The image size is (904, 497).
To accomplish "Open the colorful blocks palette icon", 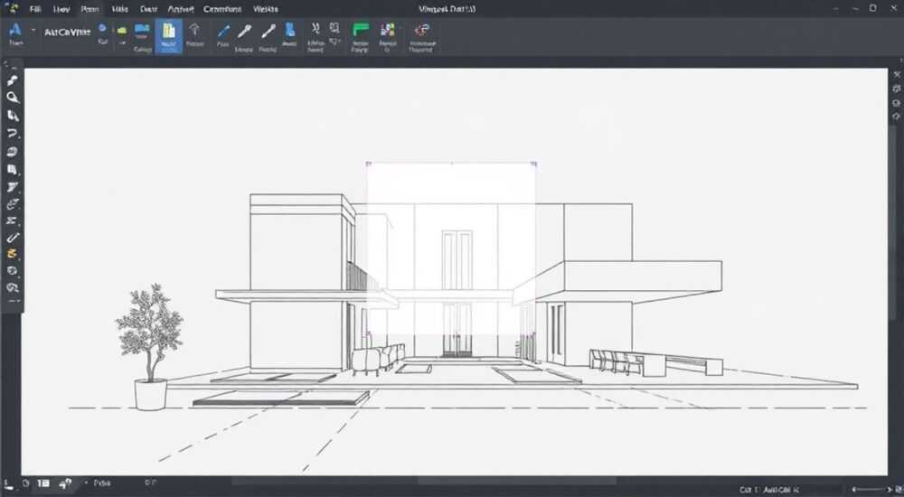I will pyautogui.click(x=388, y=31).
